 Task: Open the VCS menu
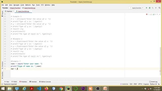point(42,5)
